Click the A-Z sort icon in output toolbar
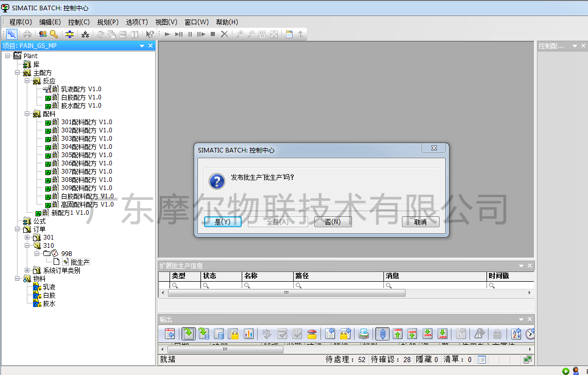588x375 pixels. 516,333
